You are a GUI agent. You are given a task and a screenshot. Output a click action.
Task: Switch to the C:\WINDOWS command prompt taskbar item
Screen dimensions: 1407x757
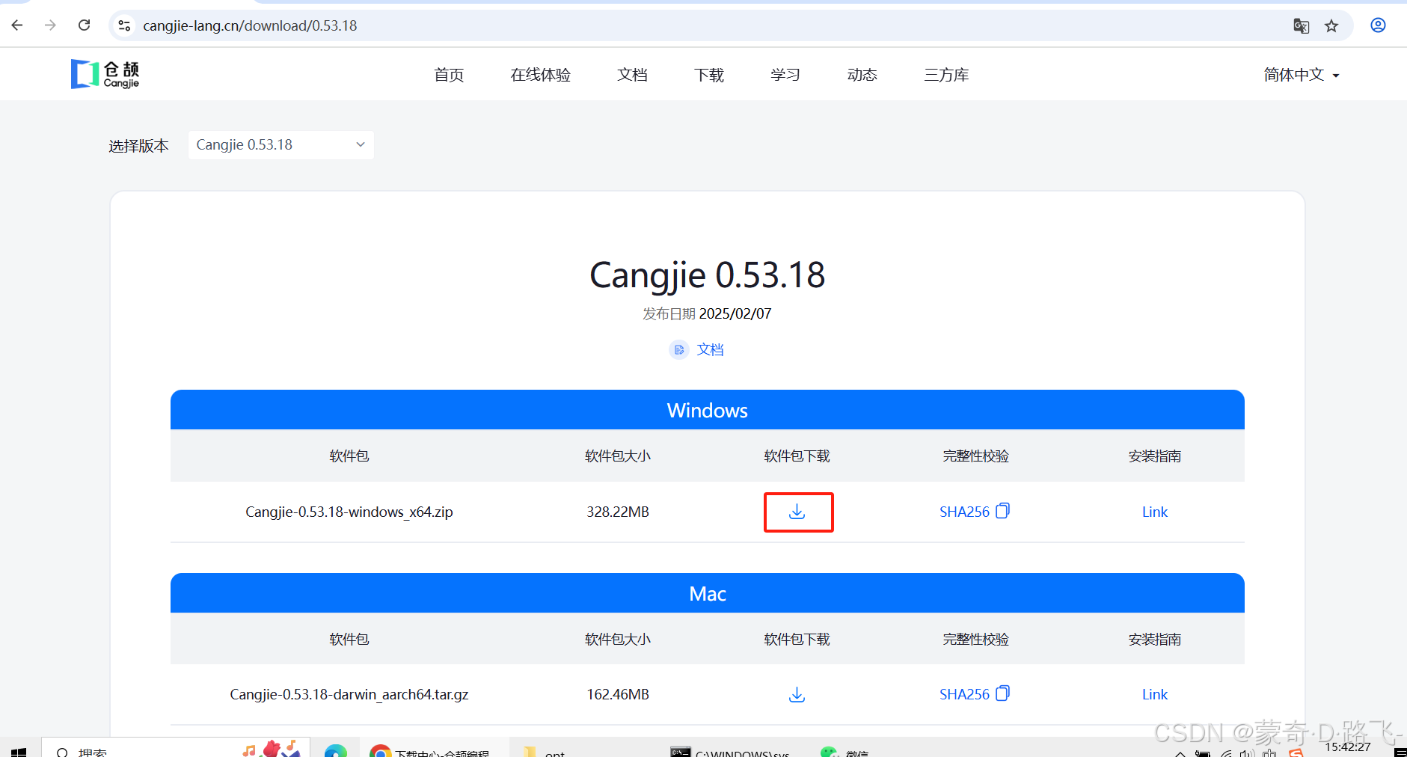pos(730,751)
